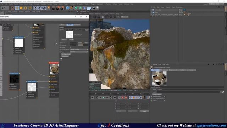227x128 pixels.
Task: Click the Projection button in the shader panel
Action: 65,56
